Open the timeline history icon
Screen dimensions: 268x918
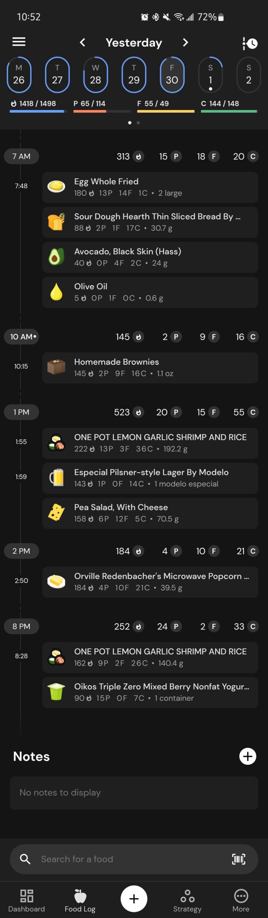click(x=250, y=43)
